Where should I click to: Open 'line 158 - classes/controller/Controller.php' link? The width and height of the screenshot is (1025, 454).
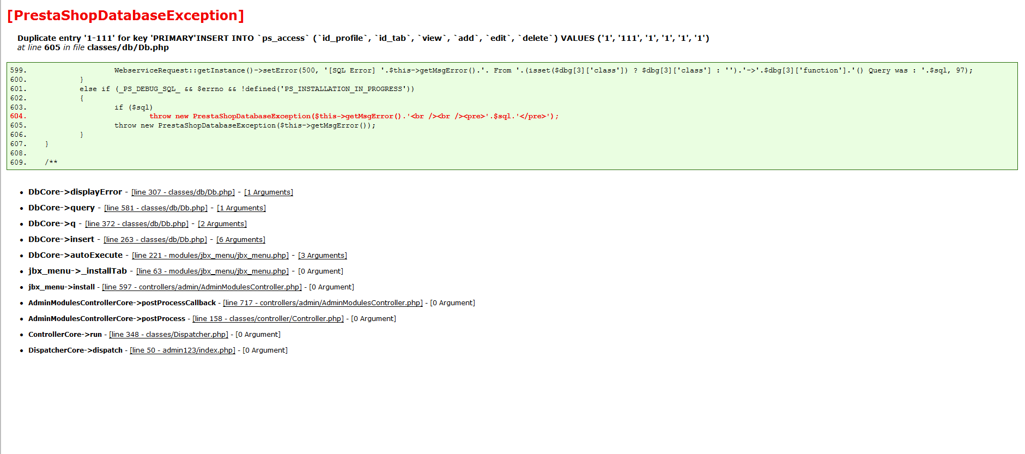(x=268, y=319)
